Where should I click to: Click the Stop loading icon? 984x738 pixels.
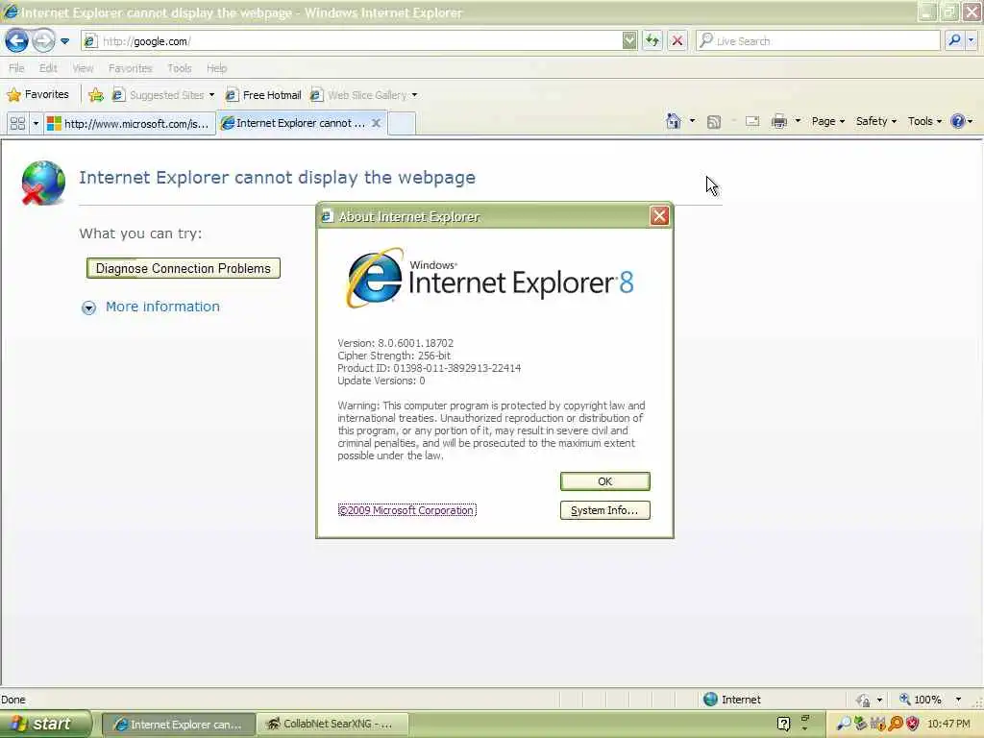(677, 41)
